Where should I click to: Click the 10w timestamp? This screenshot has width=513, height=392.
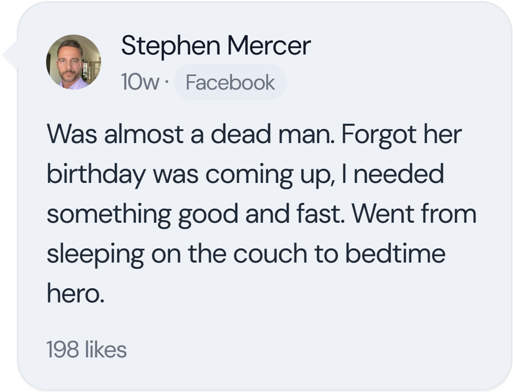(139, 83)
